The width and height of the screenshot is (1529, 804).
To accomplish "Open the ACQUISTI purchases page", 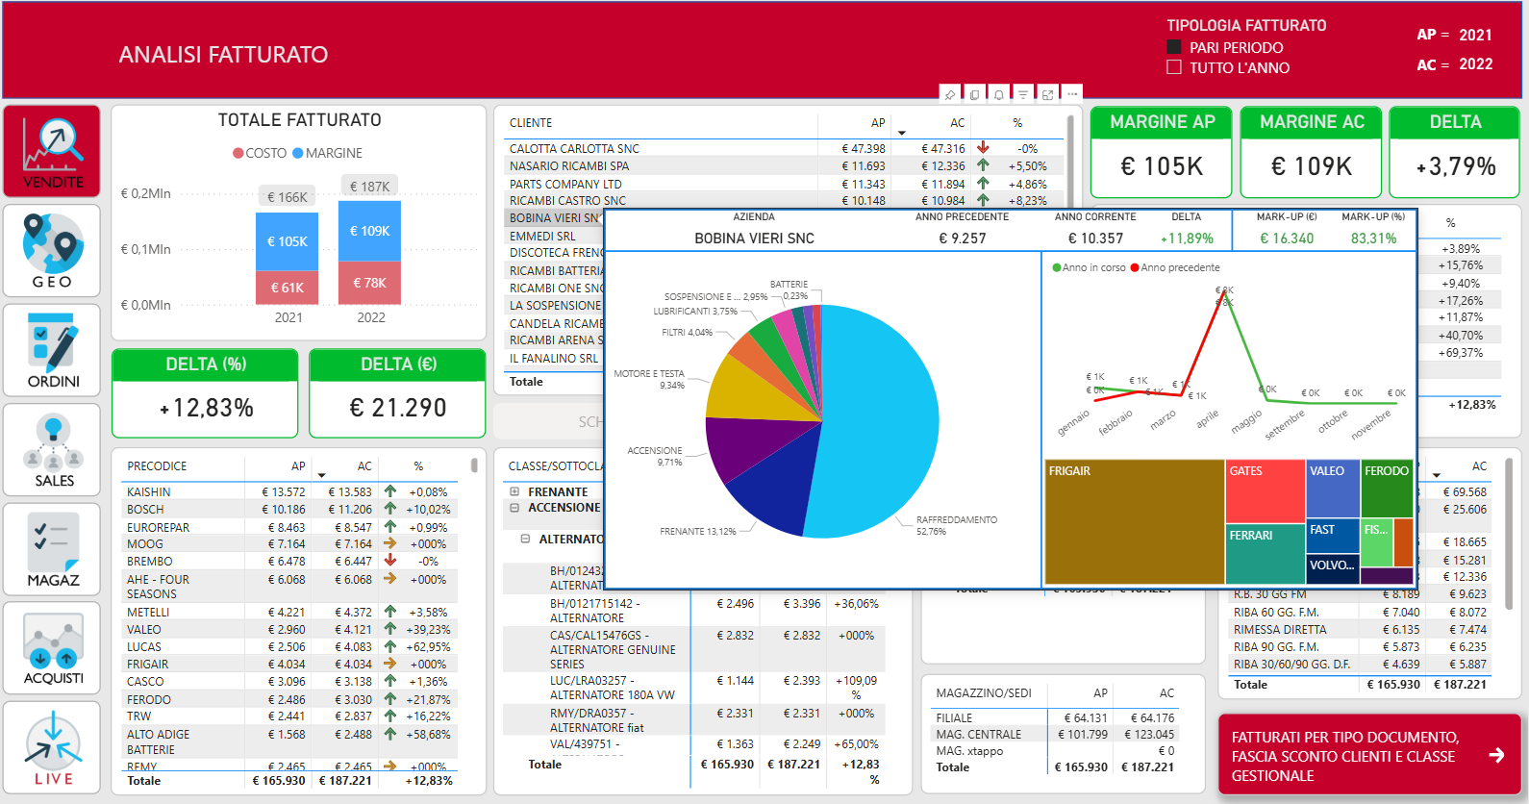I will [x=52, y=648].
